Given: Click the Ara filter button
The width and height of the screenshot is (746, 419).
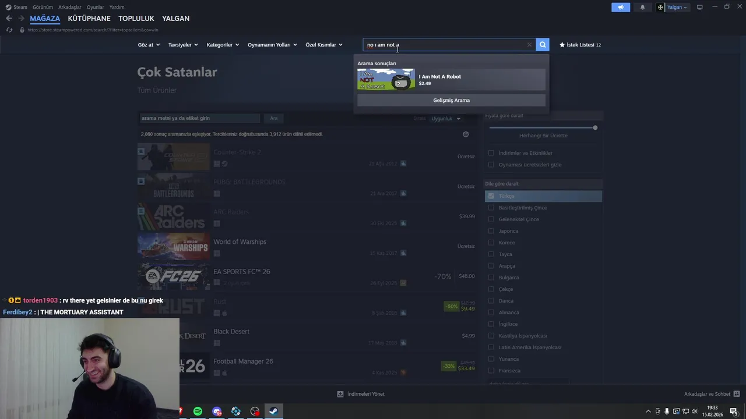Looking at the screenshot, I should 274,118.
